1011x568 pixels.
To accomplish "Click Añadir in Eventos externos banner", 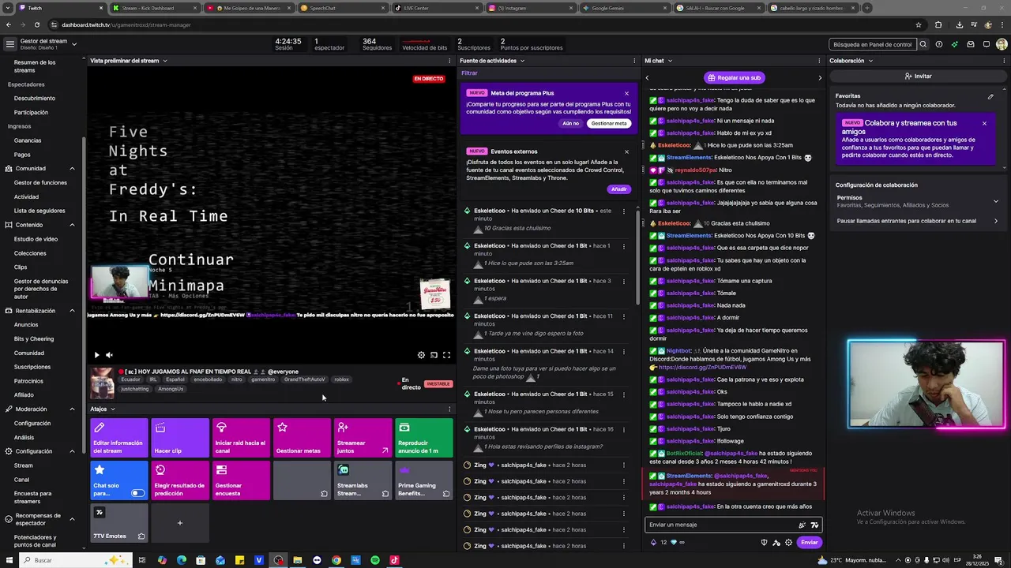I will (618, 189).
